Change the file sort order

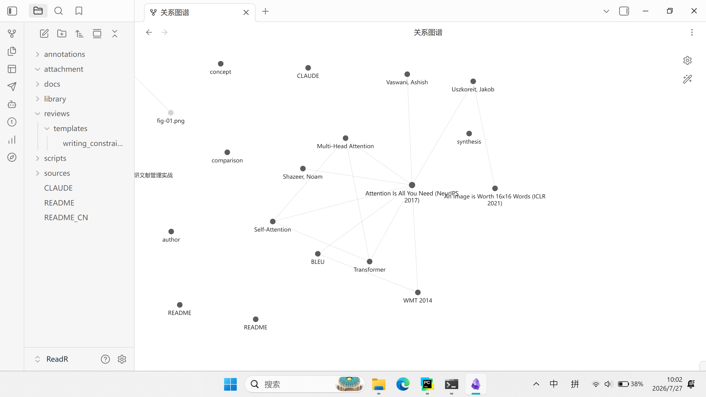79,34
